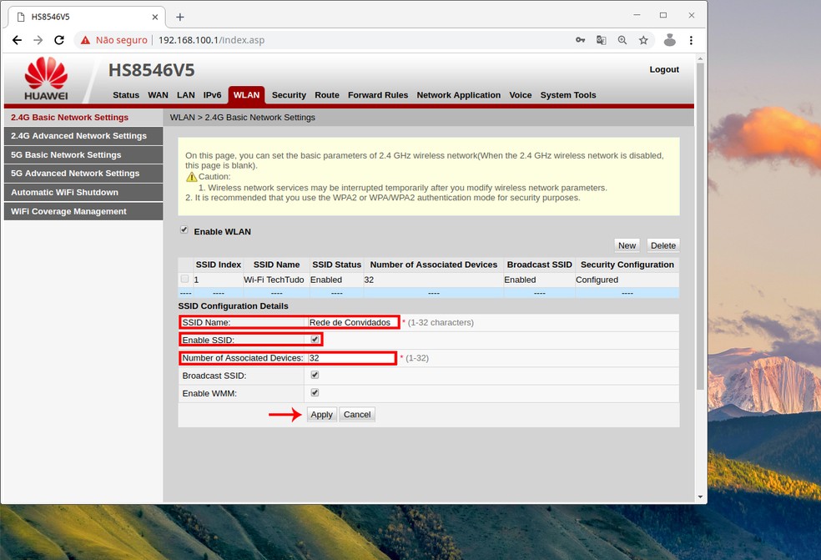The image size is (821, 560).
Task: Open the Route tab
Action: tap(327, 95)
